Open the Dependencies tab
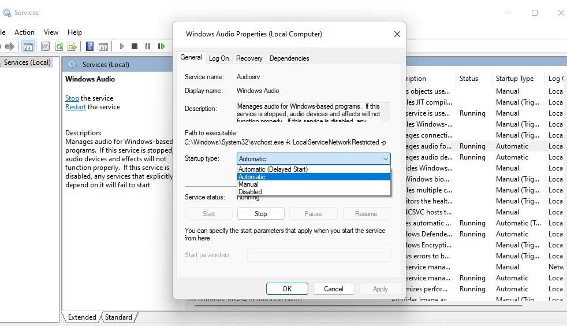This screenshot has width=567, height=326. tap(289, 58)
